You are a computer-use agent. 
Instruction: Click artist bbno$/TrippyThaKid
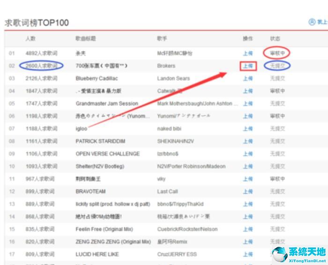[x=180, y=204]
